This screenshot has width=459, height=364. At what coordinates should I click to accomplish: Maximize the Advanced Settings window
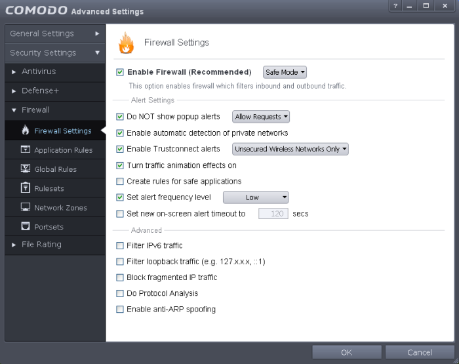(426, 6)
